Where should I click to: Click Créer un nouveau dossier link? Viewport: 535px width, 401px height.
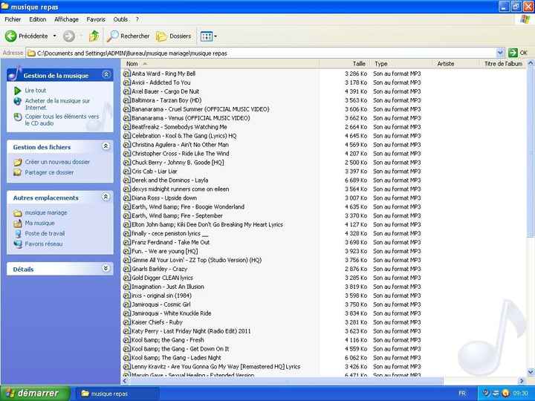57,162
